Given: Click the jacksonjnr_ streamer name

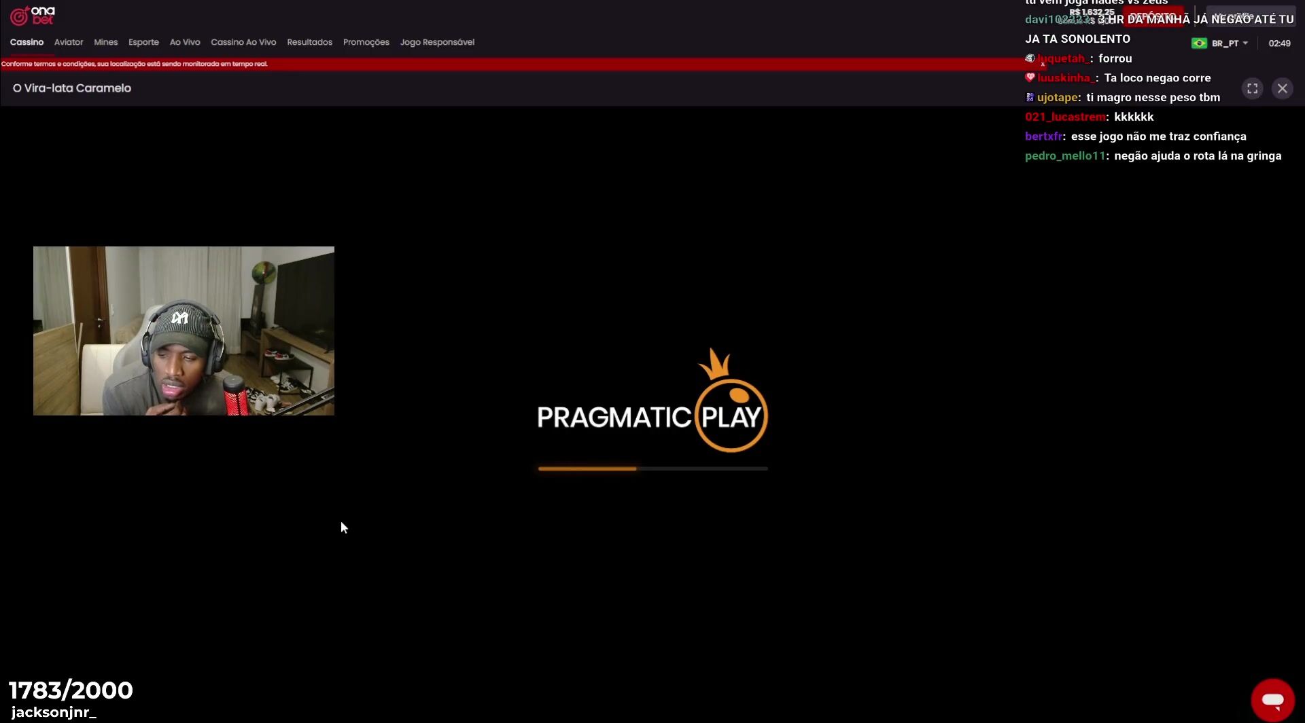Looking at the screenshot, I should pyautogui.click(x=54, y=712).
